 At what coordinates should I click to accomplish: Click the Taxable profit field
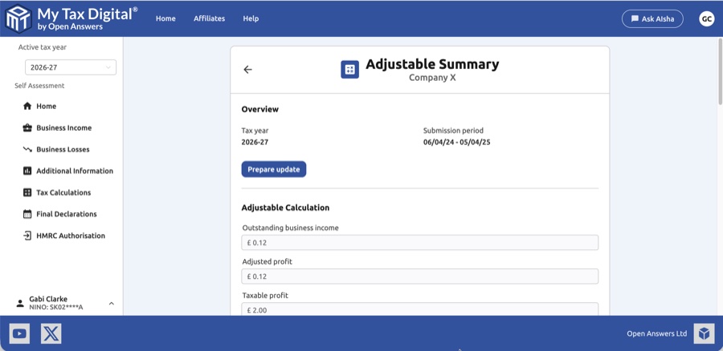click(420, 309)
